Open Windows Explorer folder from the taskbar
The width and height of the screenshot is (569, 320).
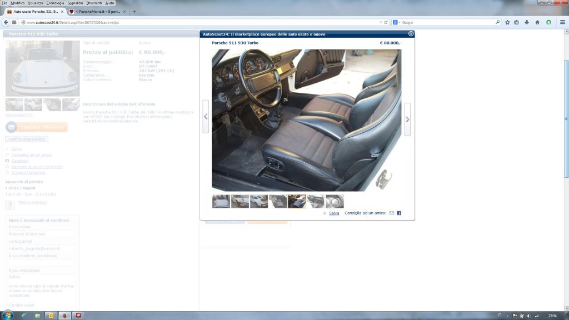(37, 316)
